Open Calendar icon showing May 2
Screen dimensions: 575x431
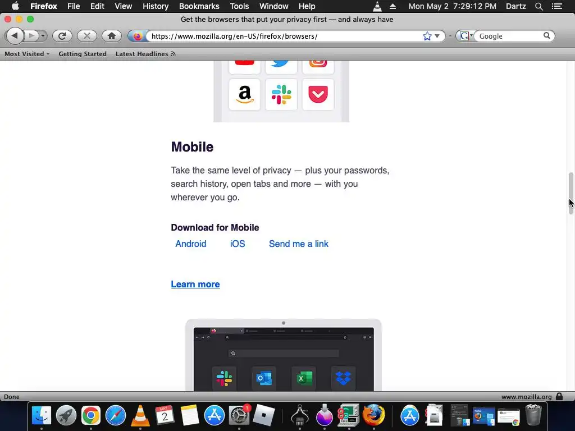click(165, 415)
